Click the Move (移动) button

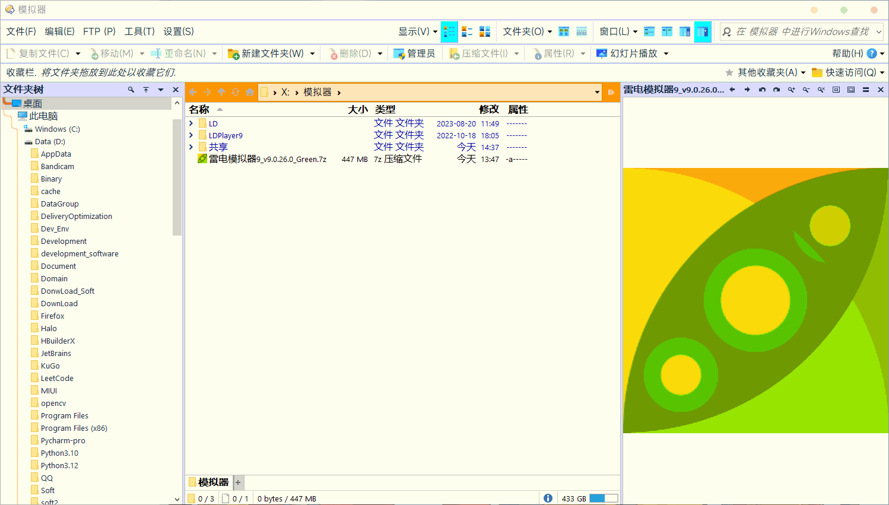[x=112, y=53]
